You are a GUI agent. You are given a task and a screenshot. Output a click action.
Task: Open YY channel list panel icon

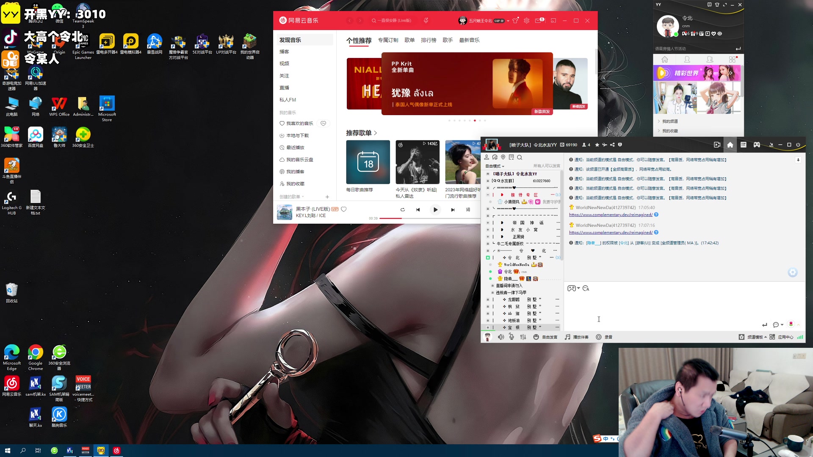point(743,145)
